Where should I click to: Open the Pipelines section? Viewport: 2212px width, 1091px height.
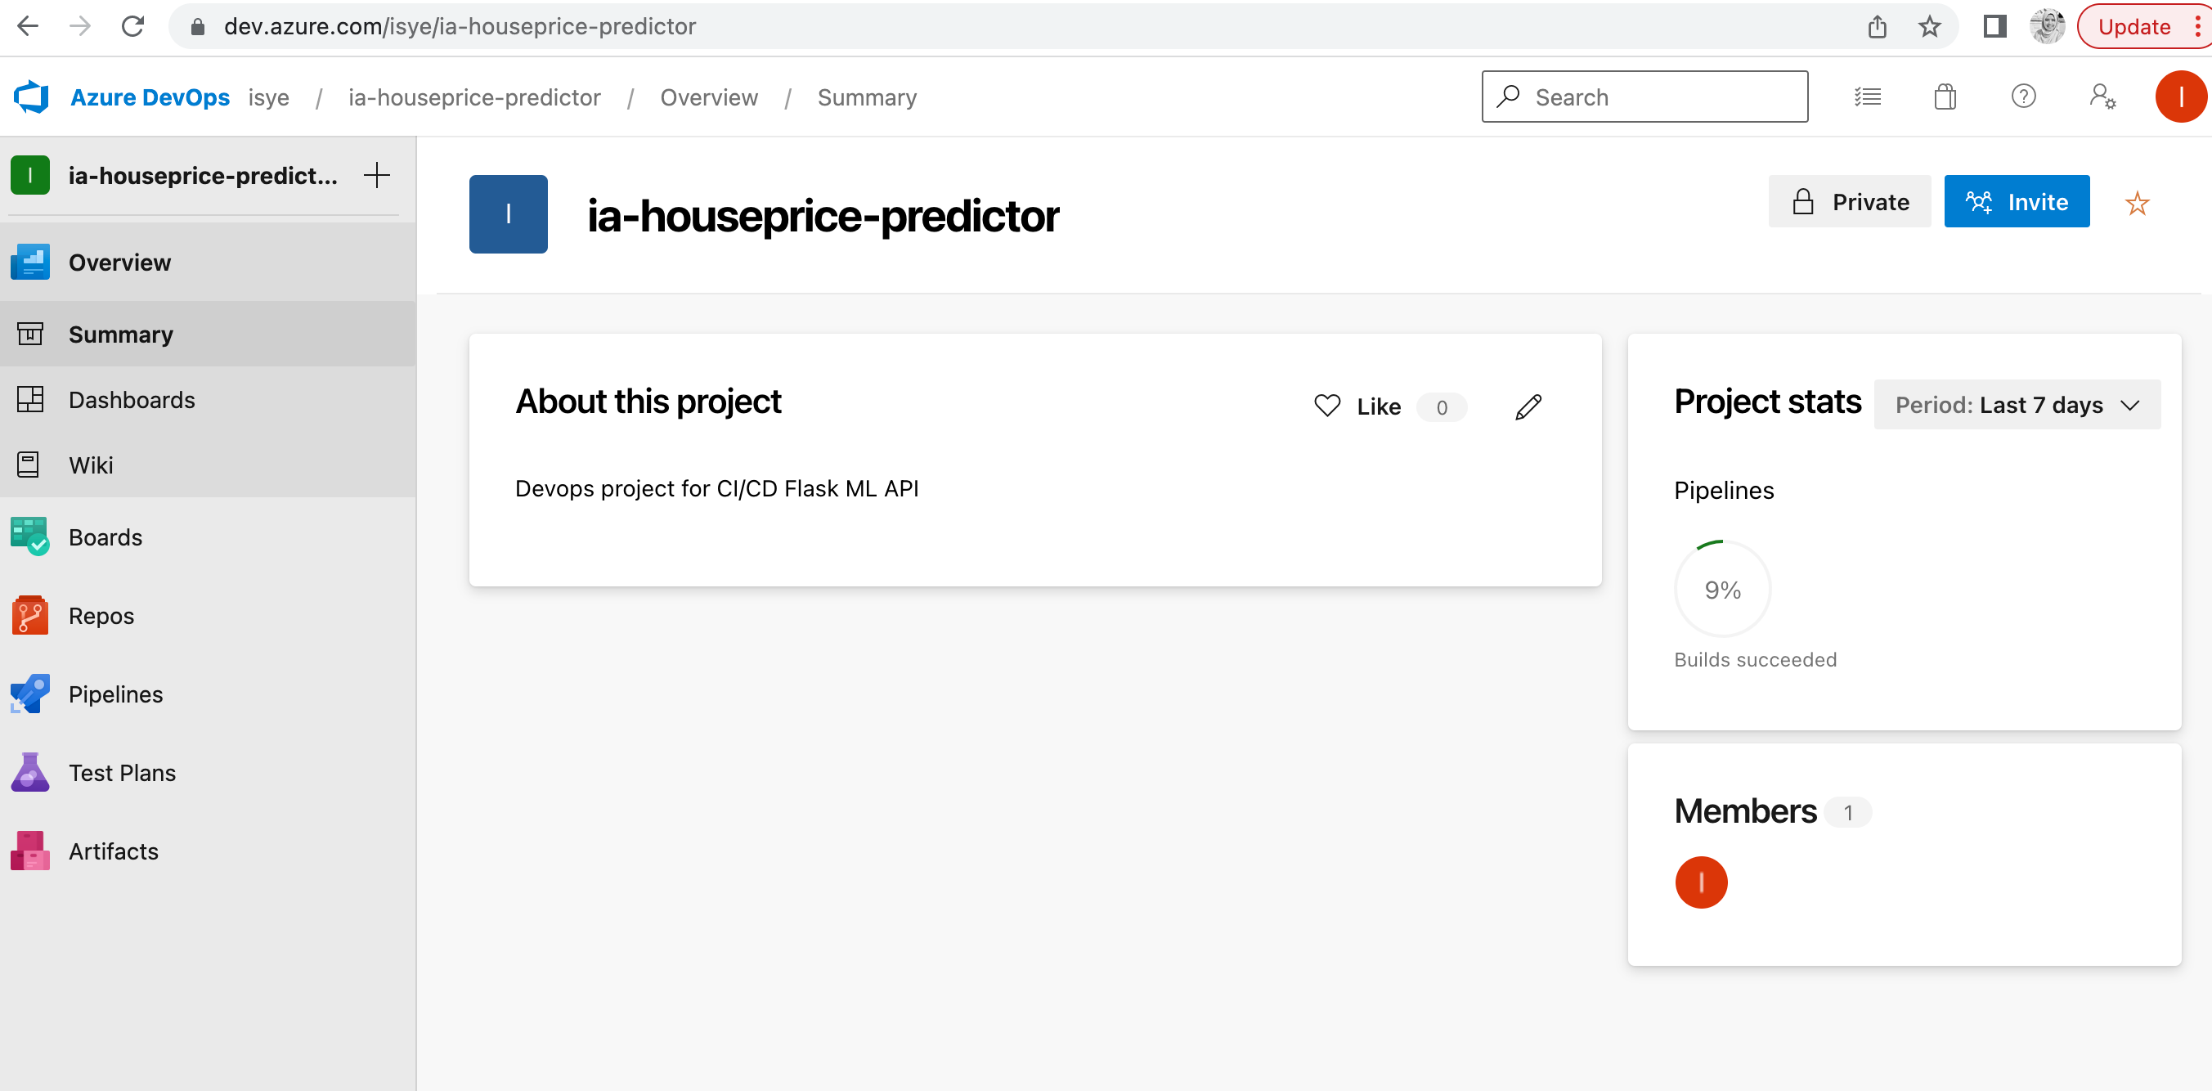[x=115, y=694]
